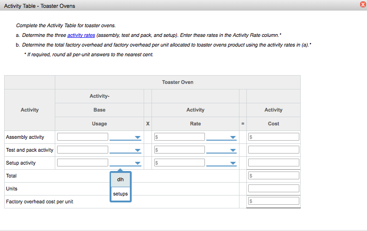Click Test and pack base usage field
The image size is (367, 231).
pyautogui.click(x=82, y=150)
